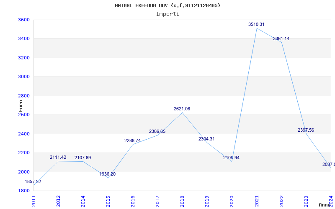Image resolution: width=335 pixels, height=209 pixels.
Task: Click the data label 1857.52
Action: click(33, 182)
